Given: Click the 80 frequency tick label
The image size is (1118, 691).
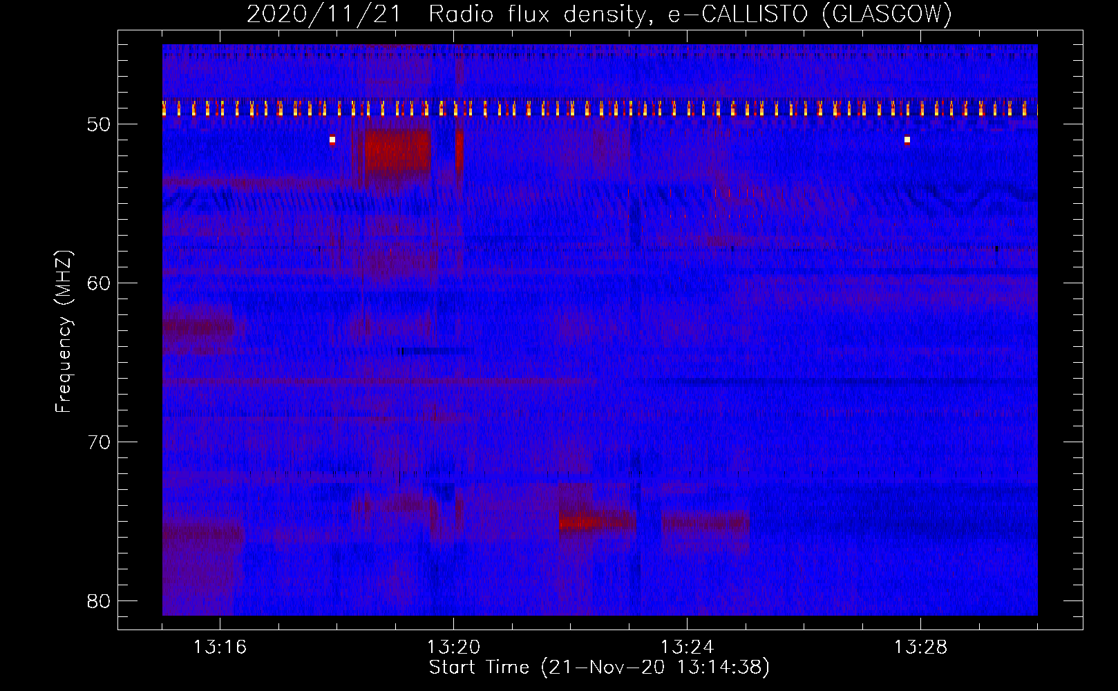Looking at the screenshot, I should [100, 601].
